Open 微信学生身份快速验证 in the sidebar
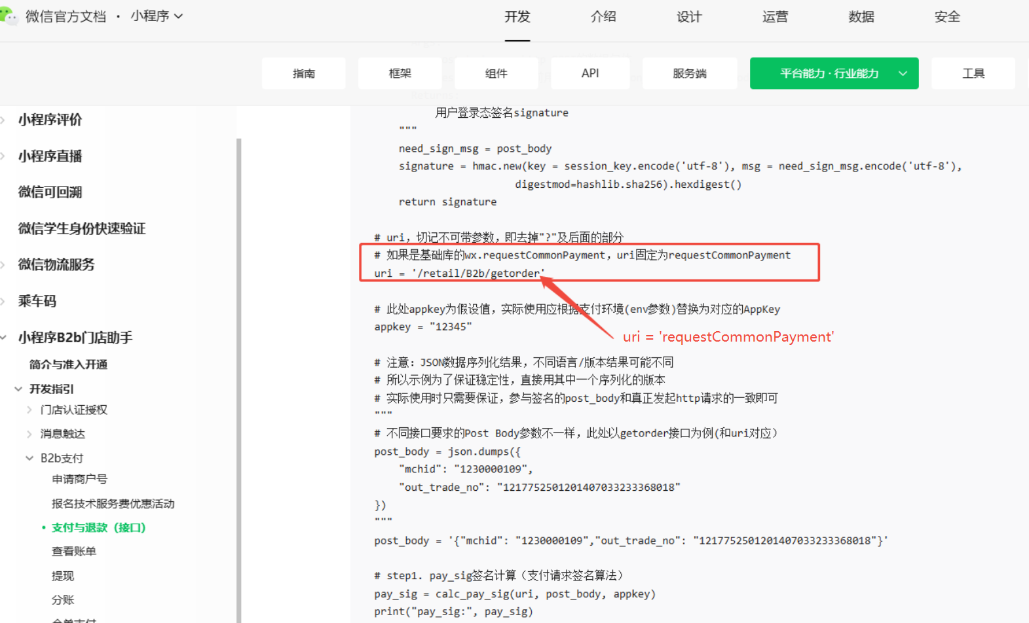This screenshot has width=1029, height=623. (x=82, y=228)
